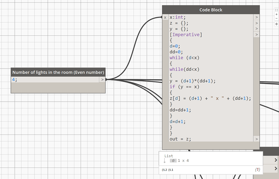Screen dimensions: 279x179
Task: Select the Code Block title bar
Action: point(211,10)
